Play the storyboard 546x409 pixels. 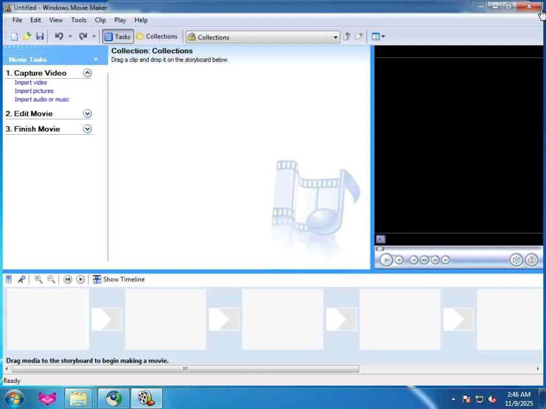(x=81, y=279)
